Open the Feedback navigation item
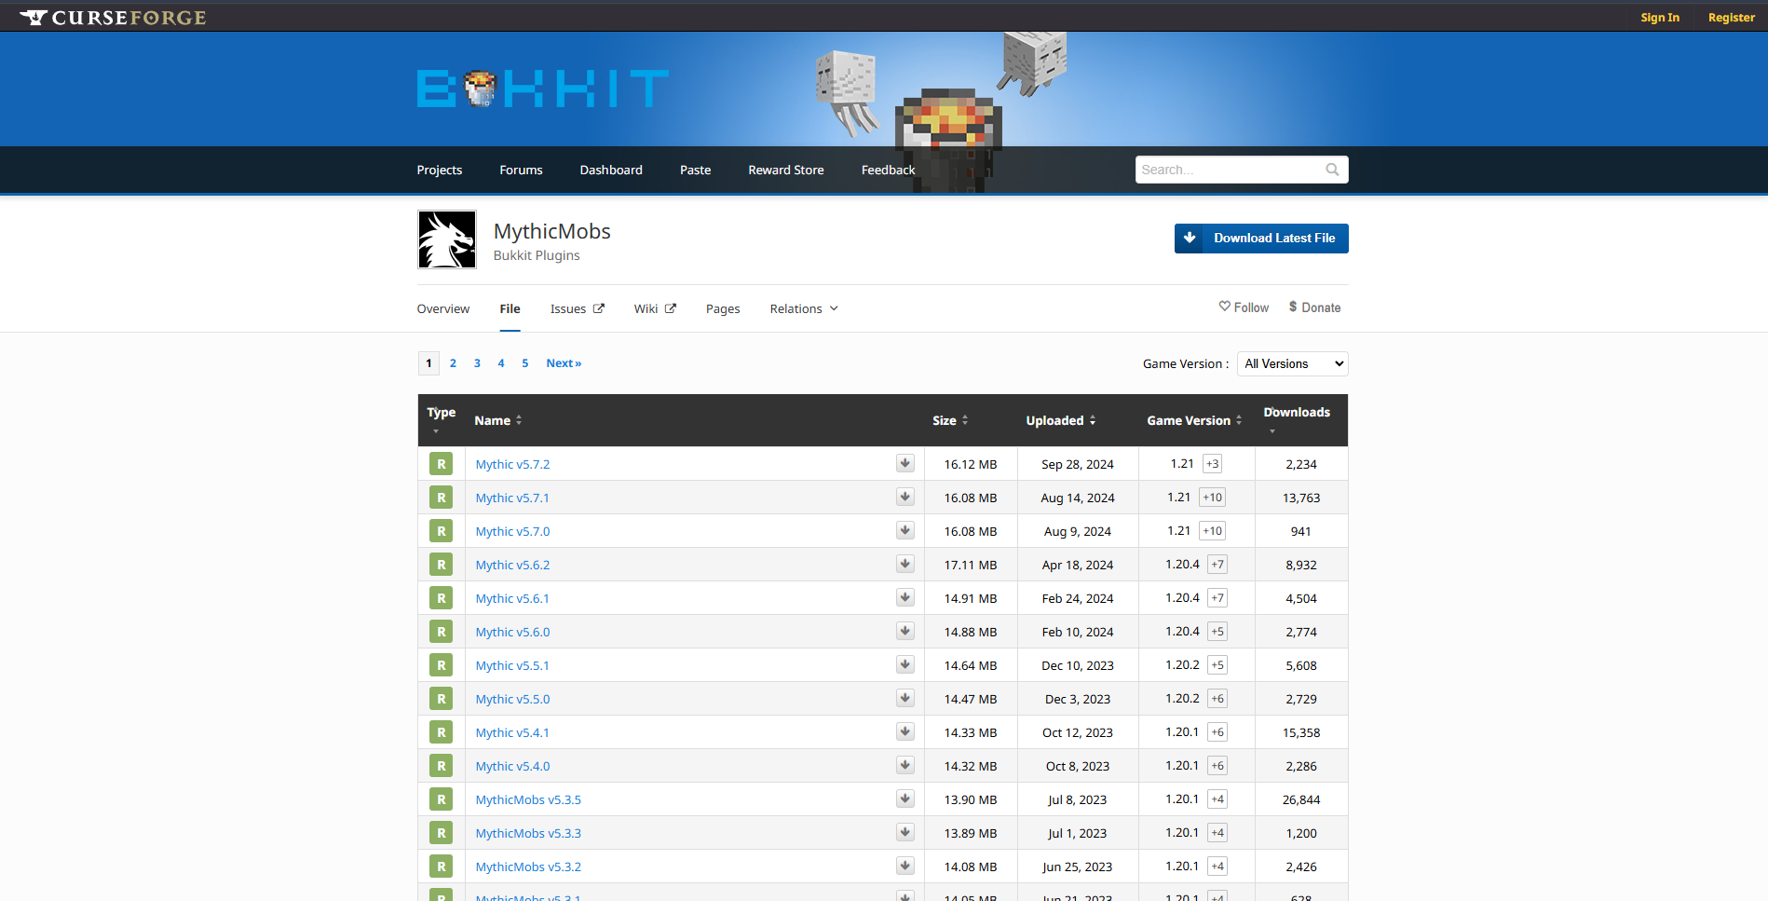Screen dimensions: 1768x901 [x=888, y=170]
